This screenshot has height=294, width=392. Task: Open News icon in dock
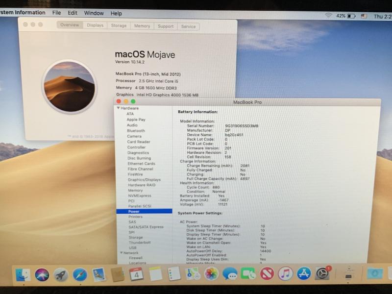coord(267,273)
